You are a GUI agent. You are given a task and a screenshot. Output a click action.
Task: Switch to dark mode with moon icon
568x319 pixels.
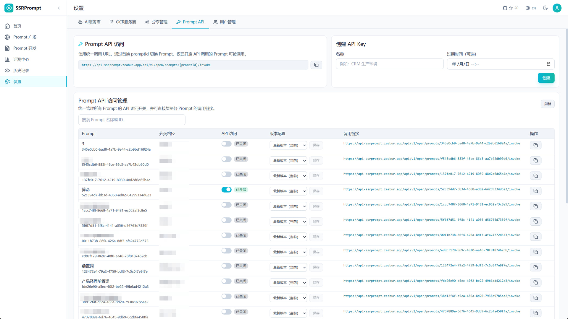tap(545, 8)
